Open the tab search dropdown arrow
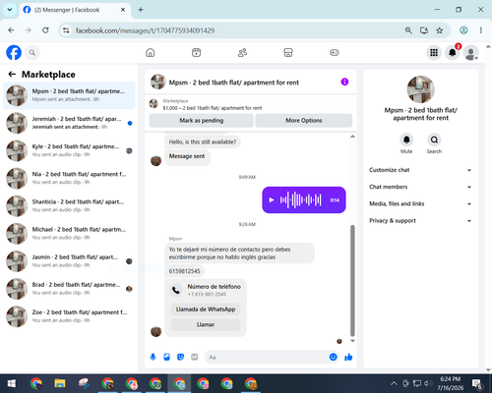 coord(10,10)
